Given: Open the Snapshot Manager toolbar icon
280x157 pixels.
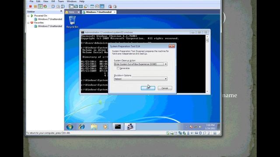Looking at the screenshot, I should click(x=63, y=7).
